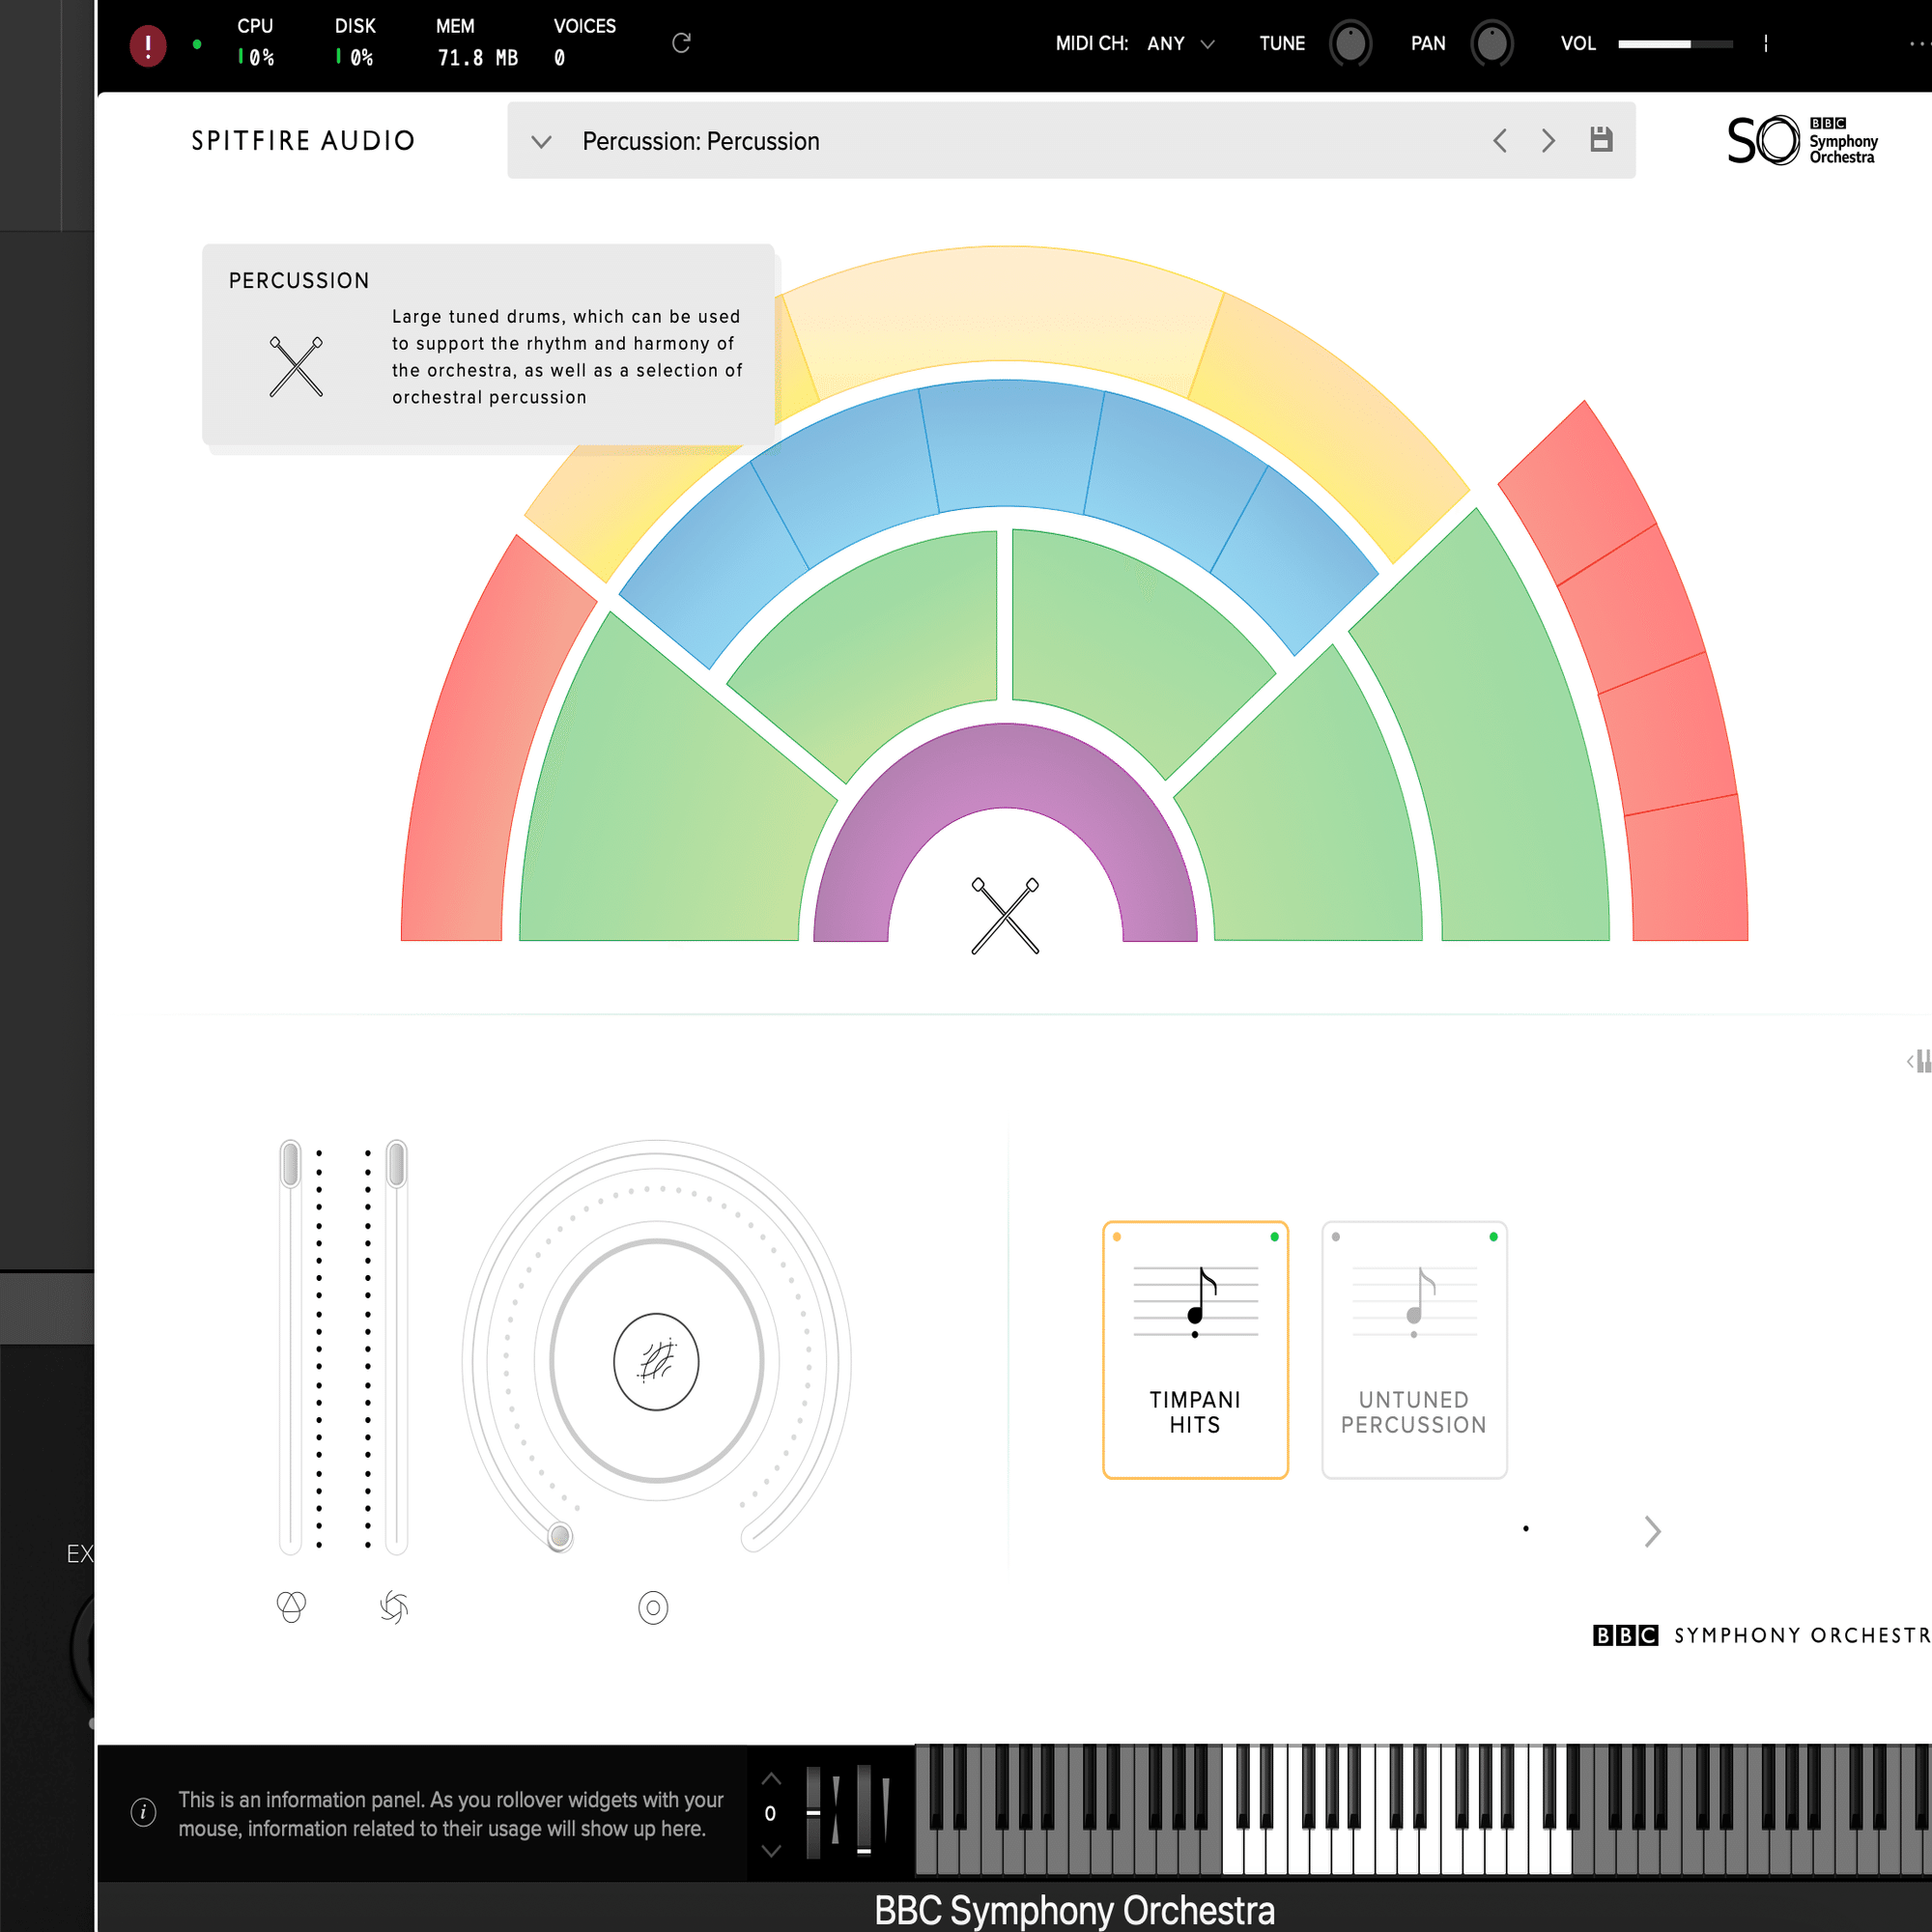Image resolution: width=1932 pixels, height=1932 pixels.
Task: Expand the preset browser chevron
Action: 541,141
